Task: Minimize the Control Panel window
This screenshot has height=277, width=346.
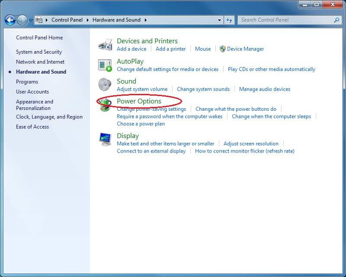Action: tap(305, 4)
